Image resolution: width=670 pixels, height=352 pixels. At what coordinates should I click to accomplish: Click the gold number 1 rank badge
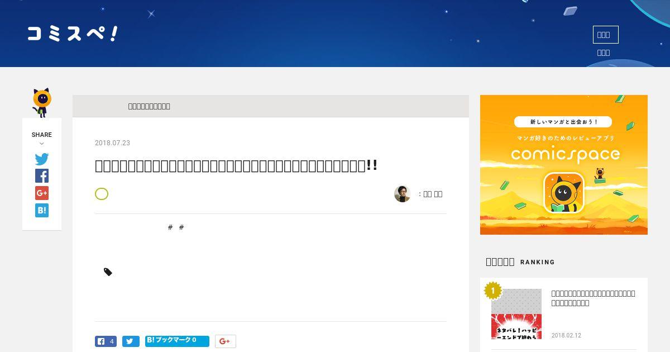click(x=493, y=291)
